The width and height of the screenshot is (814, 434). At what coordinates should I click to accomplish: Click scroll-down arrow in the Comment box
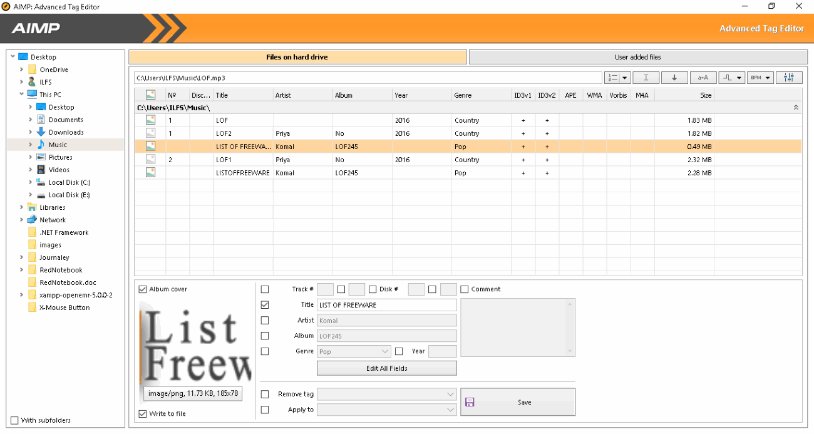click(570, 352)
